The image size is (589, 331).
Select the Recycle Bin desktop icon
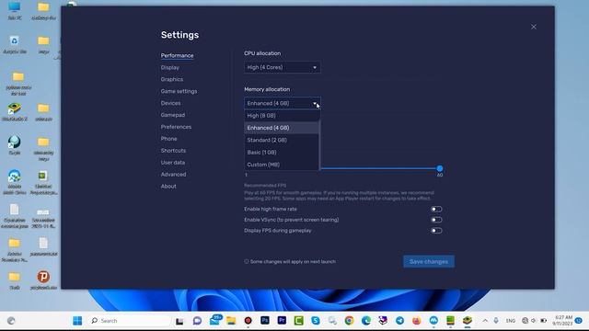point(15,45)
